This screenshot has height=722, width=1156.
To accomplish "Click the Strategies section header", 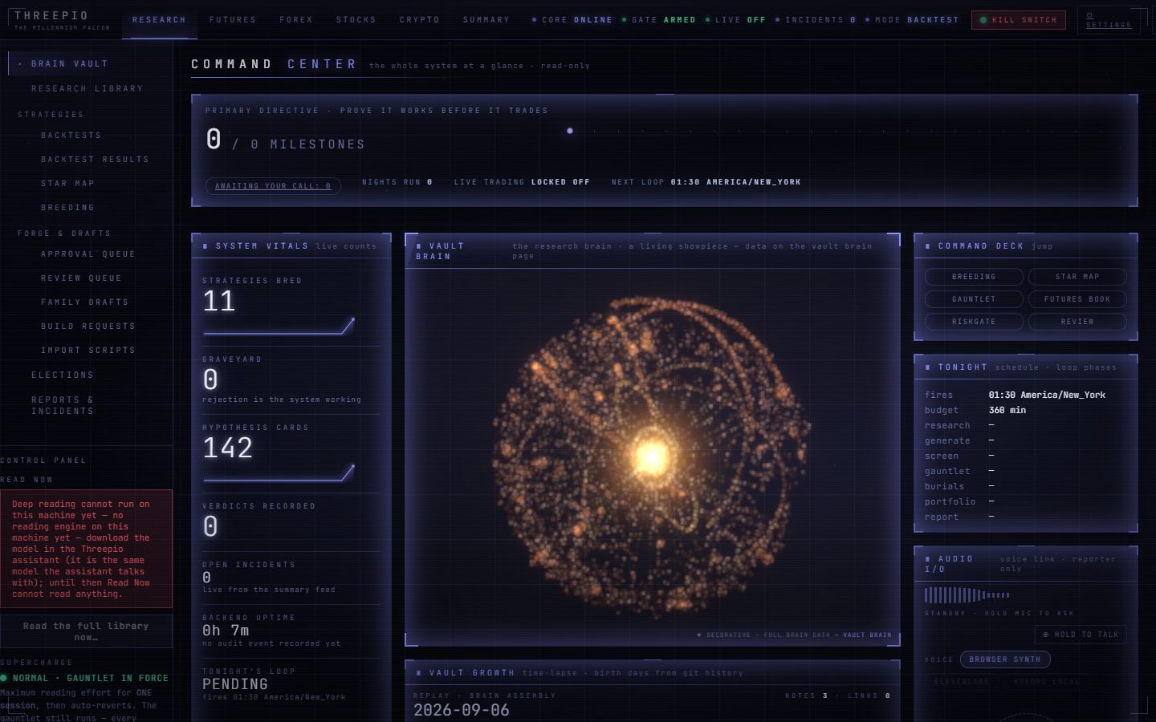I will pyautogui.click(x=51, y=115).
